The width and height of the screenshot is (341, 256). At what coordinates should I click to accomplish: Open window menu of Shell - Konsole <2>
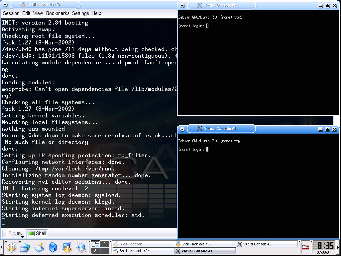click(5, 4)
